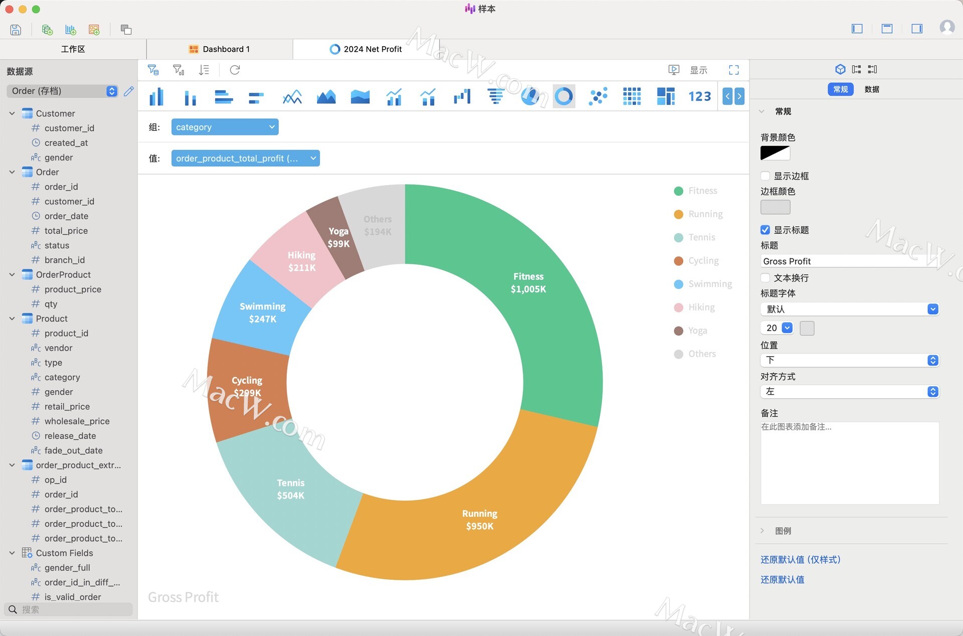Select the horizontal bar chart type

click(x=224, y=96)
